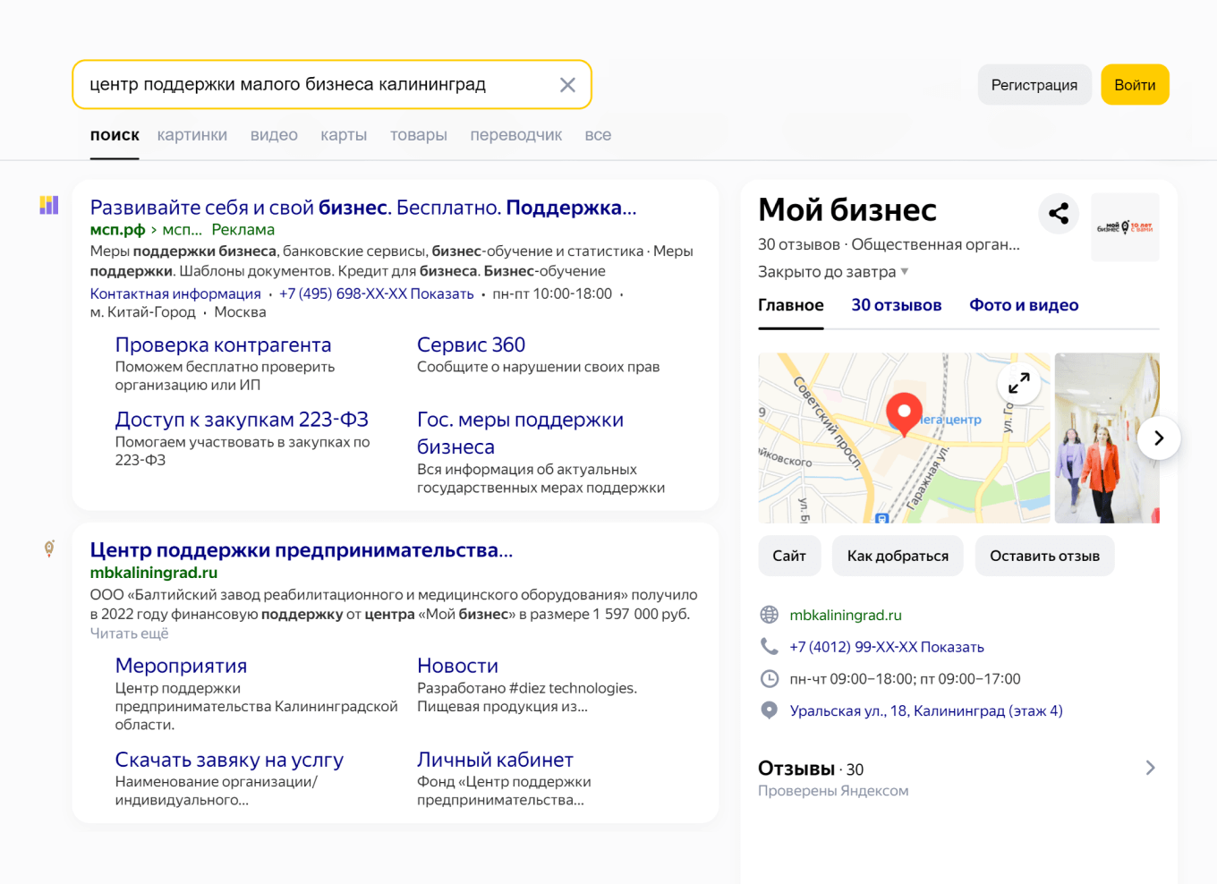The image size is (1217, 884).
Task: Click the 'Как добраться' button
Action: (x=897, y=556)
